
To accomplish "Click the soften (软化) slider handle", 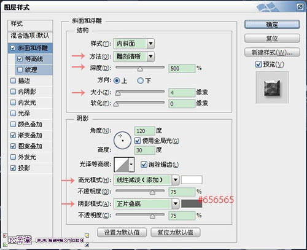I will [x=116, y=104].
